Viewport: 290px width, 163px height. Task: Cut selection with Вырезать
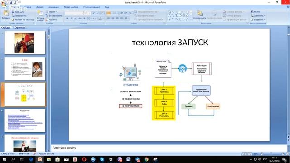pos(18,12)
